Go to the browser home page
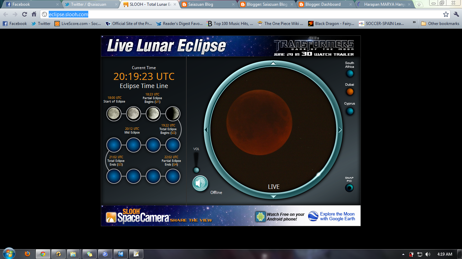Image resolution: width=462 pixels, height=259 pixels. 34,14
